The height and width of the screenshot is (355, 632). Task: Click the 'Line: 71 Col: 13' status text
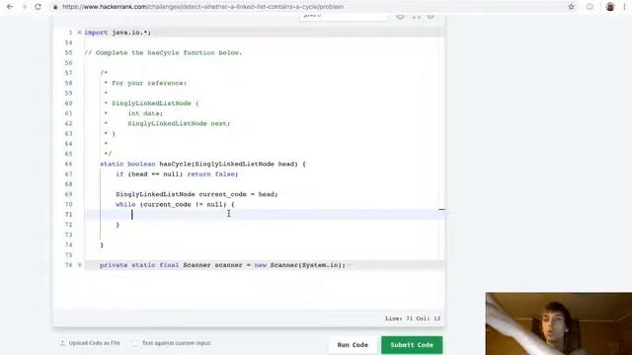[413, 319]
